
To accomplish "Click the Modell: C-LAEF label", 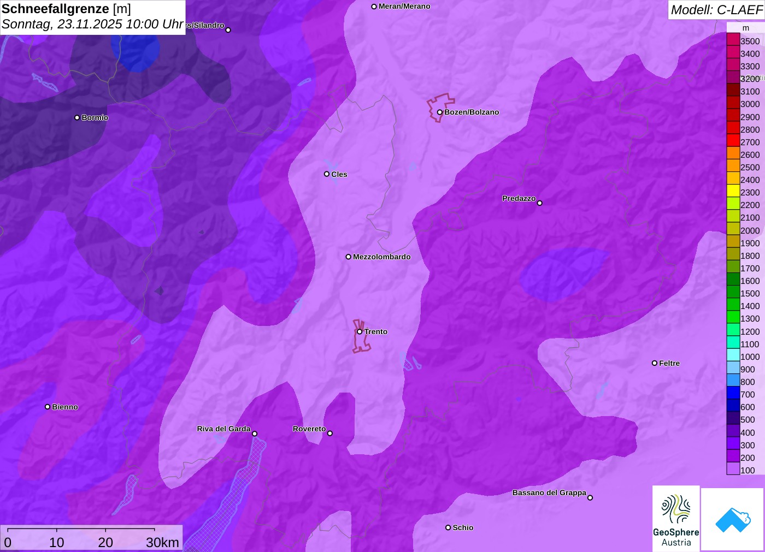I will 716,10.
